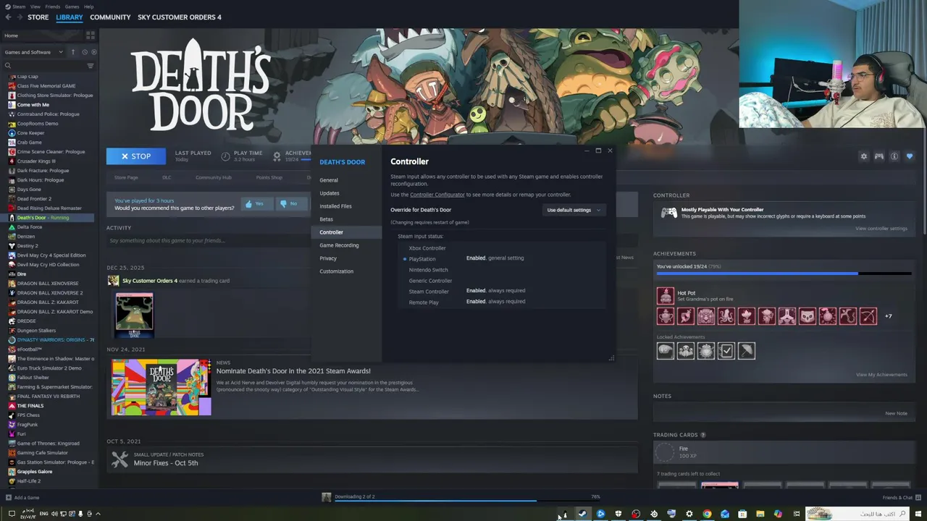927x521 pixels.
Task: Click Home in library sidebar
Action: [11, 35]
